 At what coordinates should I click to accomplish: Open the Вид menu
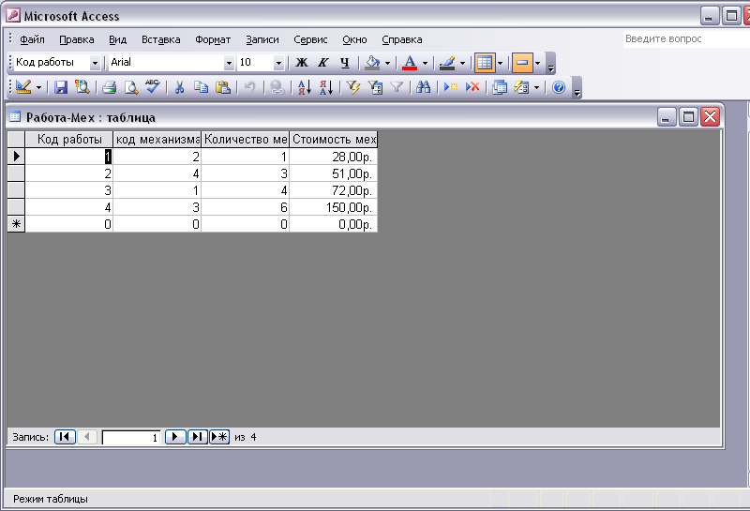pyautogui.click(x=118, y=39)
